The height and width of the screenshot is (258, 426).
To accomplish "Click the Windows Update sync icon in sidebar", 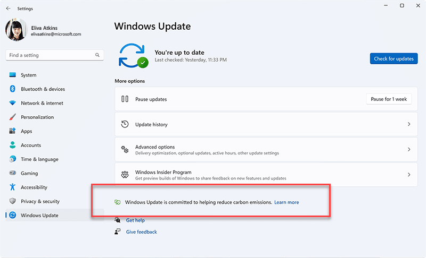I will pyautogui.click(x=12, y=215).
